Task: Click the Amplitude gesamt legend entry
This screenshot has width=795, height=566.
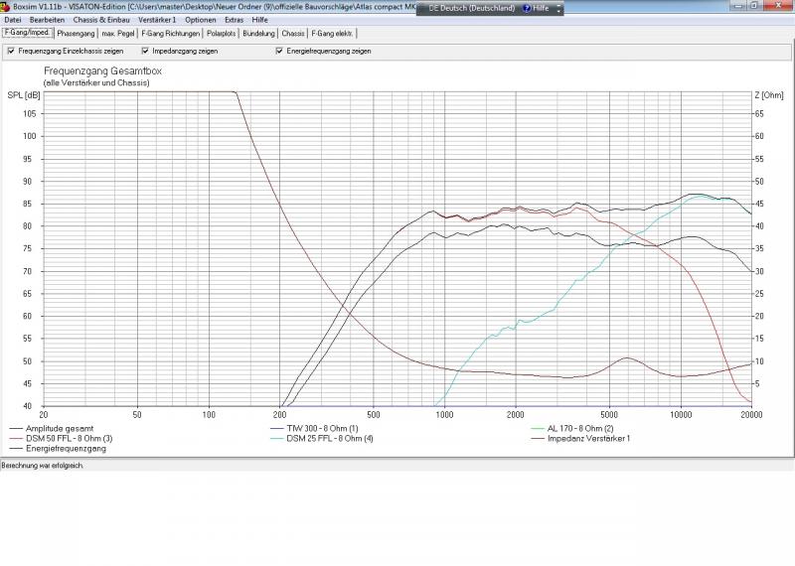Action: (52, 429)
